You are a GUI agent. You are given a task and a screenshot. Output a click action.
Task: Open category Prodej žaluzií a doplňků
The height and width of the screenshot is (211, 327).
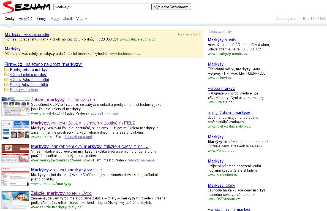coord(29,85)
